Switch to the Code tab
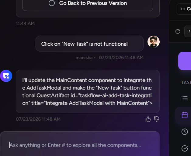 (184, 9)
